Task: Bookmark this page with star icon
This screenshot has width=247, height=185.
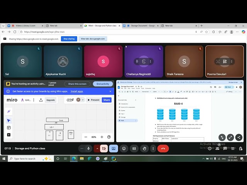Action: [x=206, y=32]
